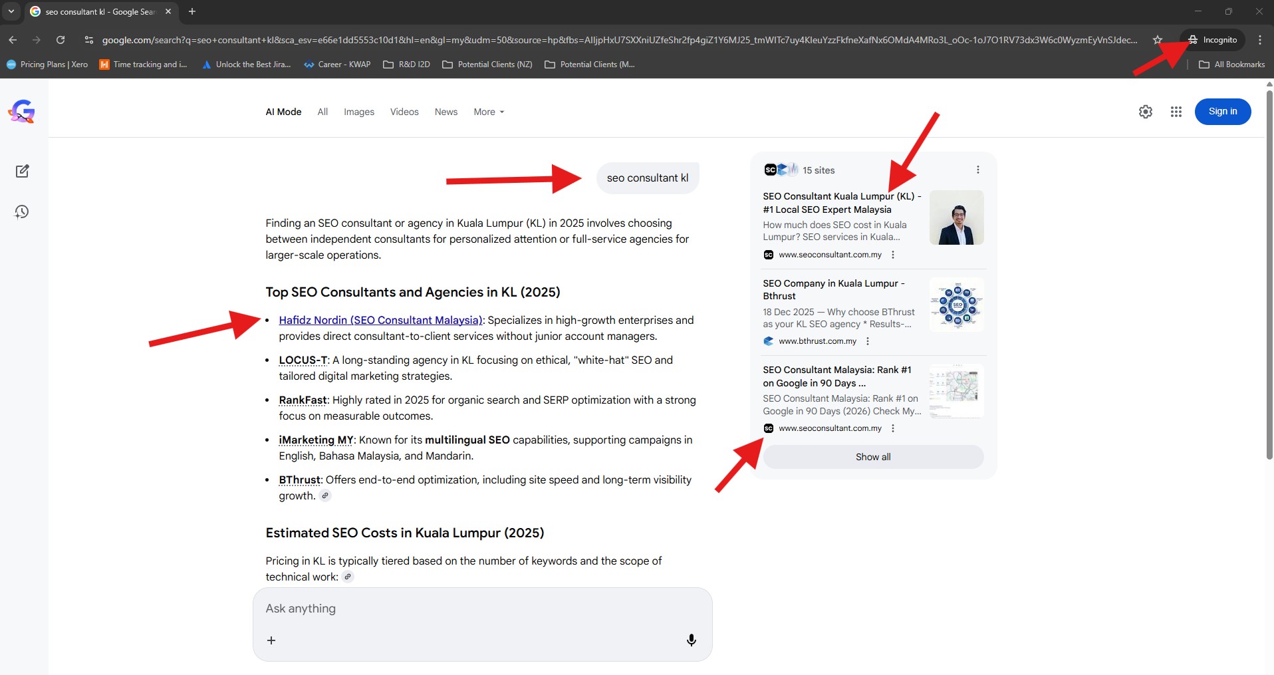Viewport: 1274px width, 675px height.
Task: Open Time tracking bookmark
Action: coord(144,65)
